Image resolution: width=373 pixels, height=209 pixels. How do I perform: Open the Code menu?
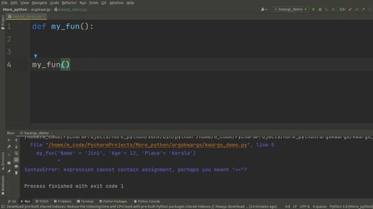coord(54,3)
